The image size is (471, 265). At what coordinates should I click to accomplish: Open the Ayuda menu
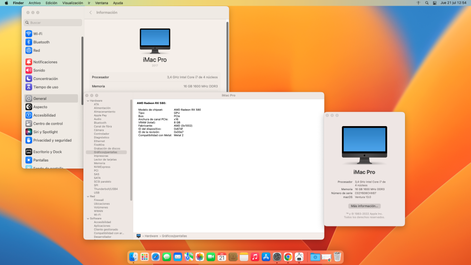(118, 3)
